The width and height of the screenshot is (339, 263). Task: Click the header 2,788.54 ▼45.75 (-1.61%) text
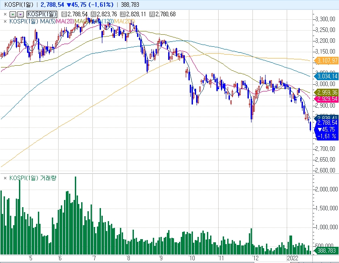[77, 5]
